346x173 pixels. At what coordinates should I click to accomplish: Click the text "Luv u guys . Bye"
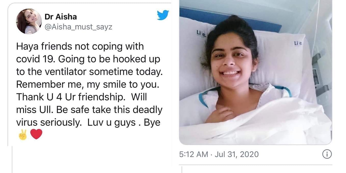pos(124,123)
